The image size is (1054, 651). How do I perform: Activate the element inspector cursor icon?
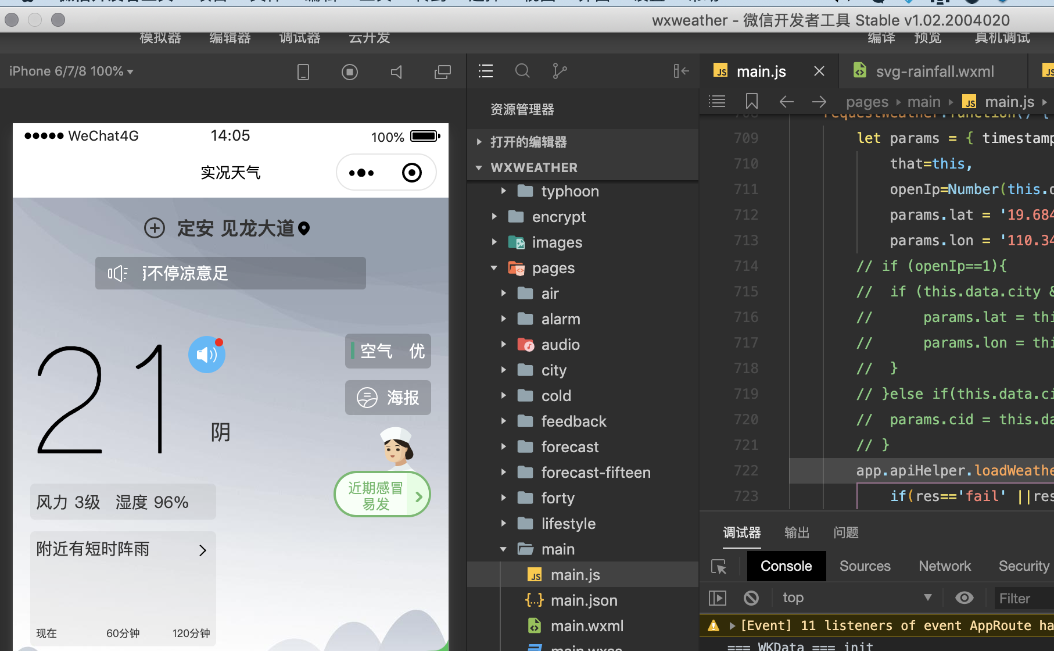(x=719, y=567)
